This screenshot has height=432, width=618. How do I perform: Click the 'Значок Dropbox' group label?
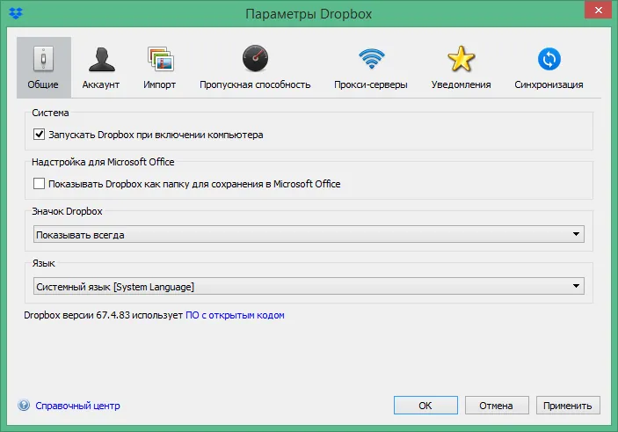[67, 211]
